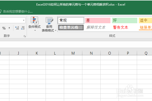Screen dimensions: 152x101
Task: Open number format dialog launcher
Action: pos(25,36)
